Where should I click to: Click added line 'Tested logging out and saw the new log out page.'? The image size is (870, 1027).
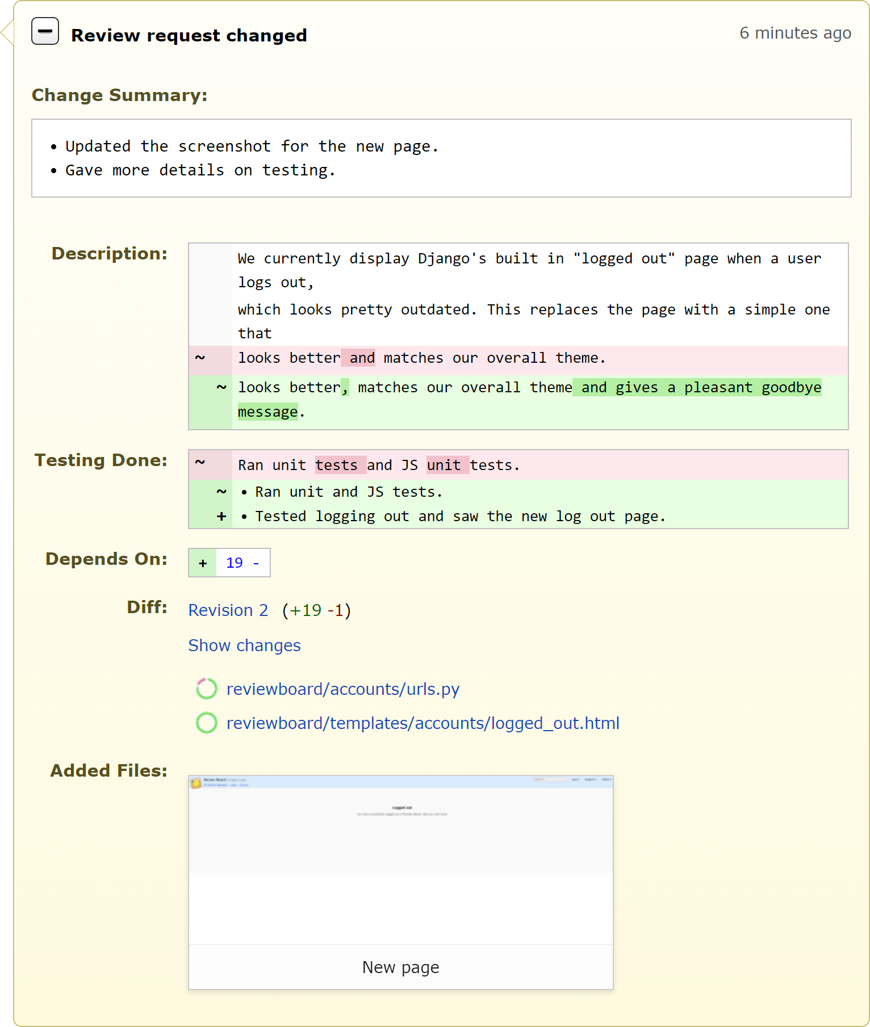click(x=460, y=517)
